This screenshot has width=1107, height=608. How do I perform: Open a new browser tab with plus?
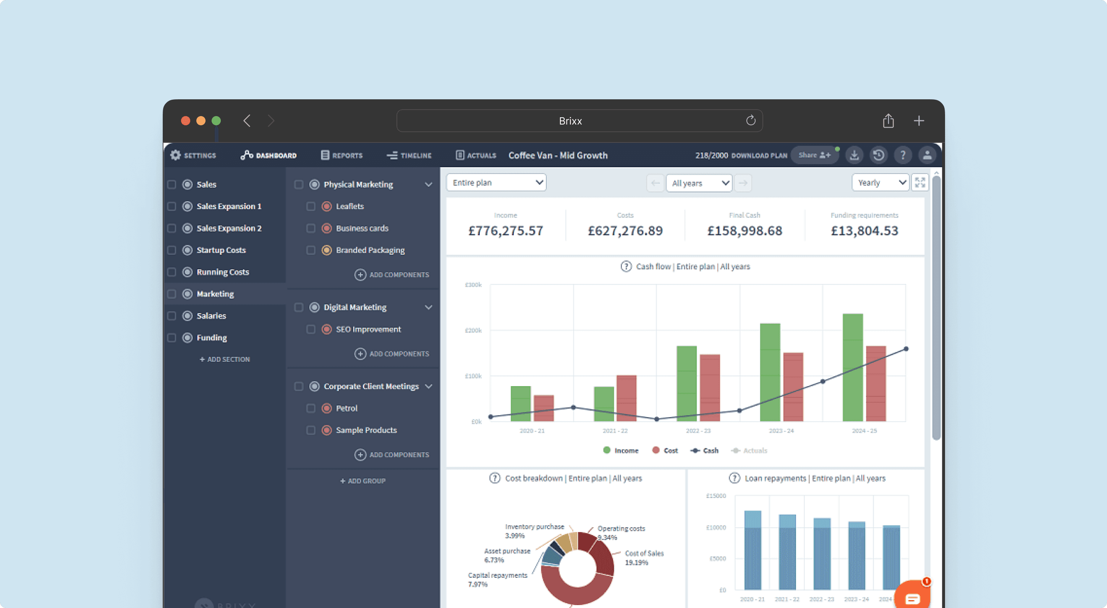click(x=919, y=121)
